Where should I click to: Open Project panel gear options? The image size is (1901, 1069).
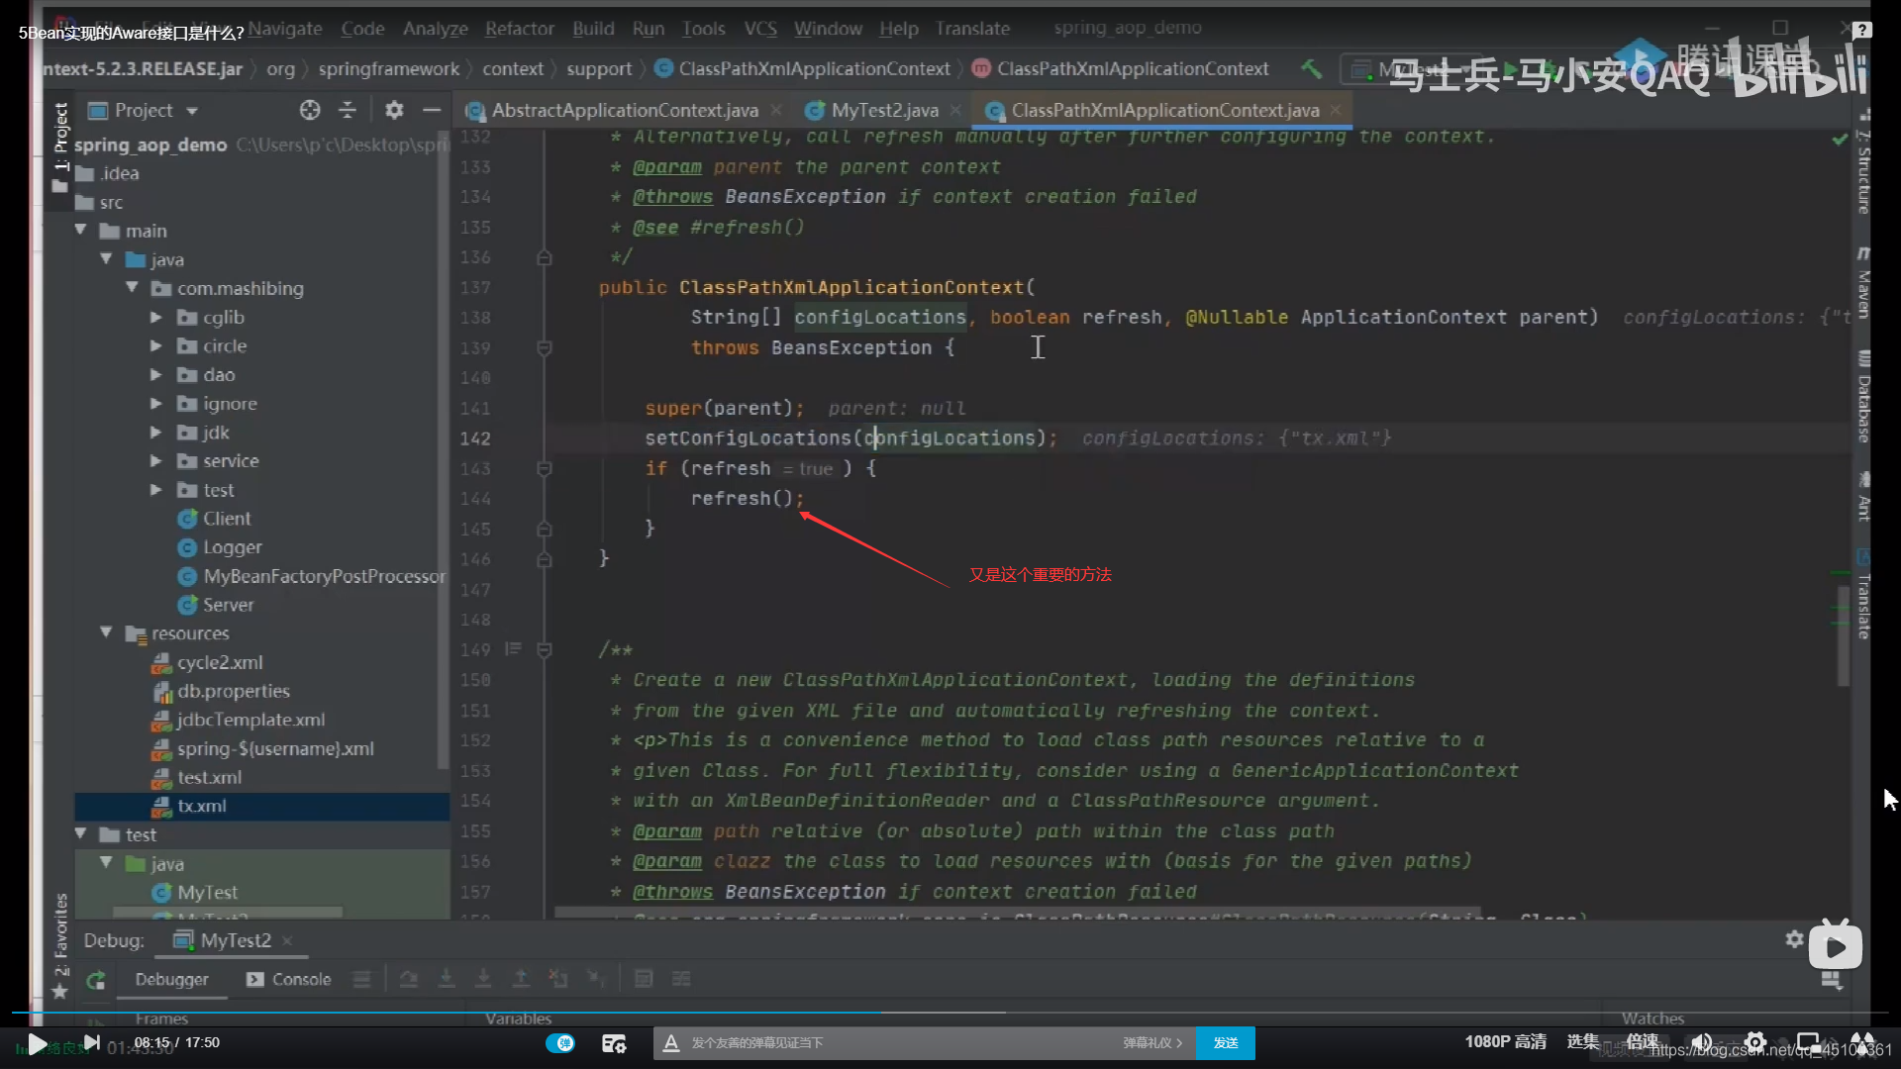(394, 110)
